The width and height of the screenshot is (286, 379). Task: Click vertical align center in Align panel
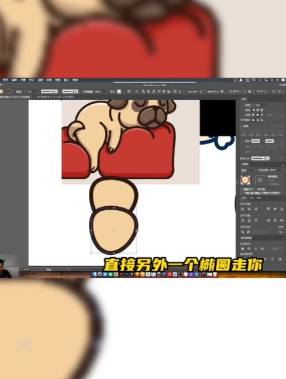click(275, 209)
